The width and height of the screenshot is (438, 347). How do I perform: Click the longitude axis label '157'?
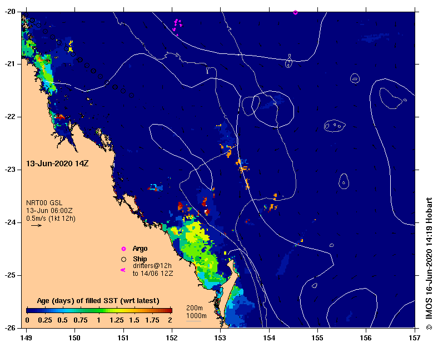[x=415, y=338]
